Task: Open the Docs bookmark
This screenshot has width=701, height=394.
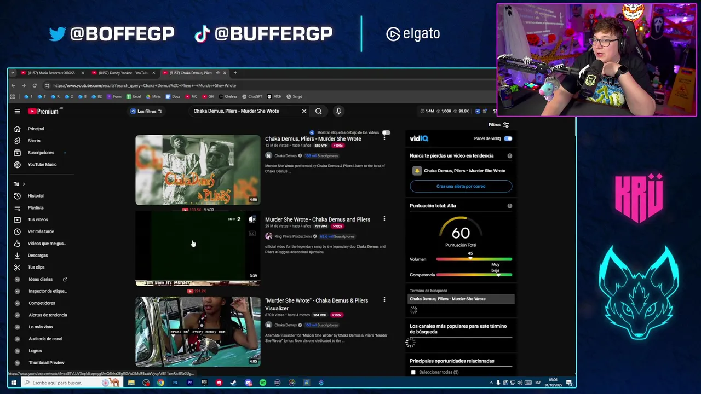Action: [173, 96]
